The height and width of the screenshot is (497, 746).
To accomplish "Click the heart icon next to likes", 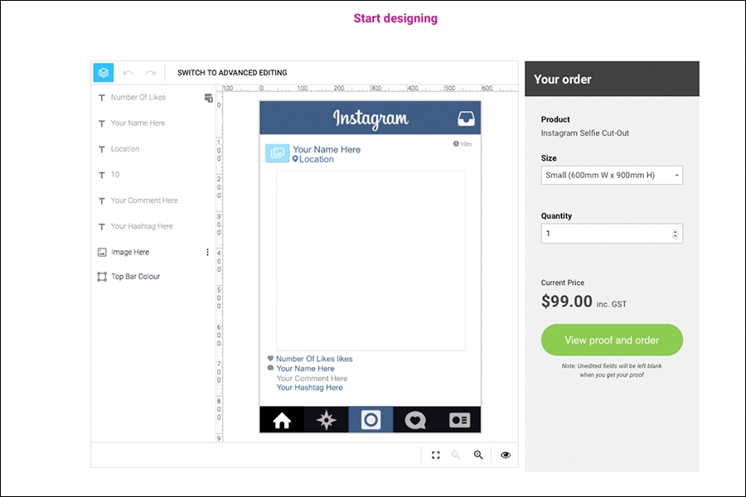I will click(270, 358).
